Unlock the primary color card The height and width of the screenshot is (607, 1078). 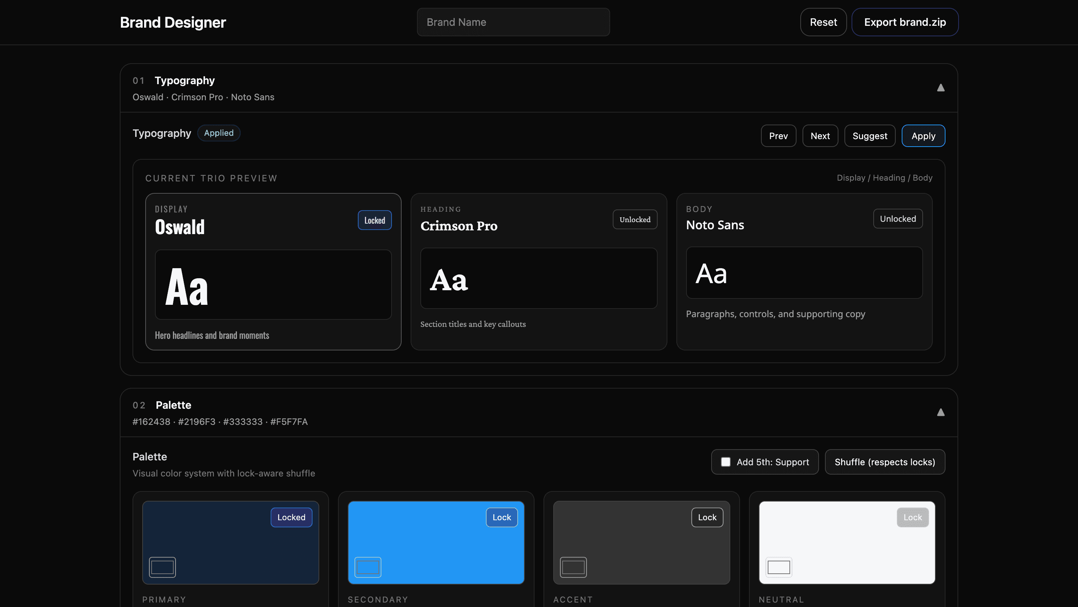291,517
